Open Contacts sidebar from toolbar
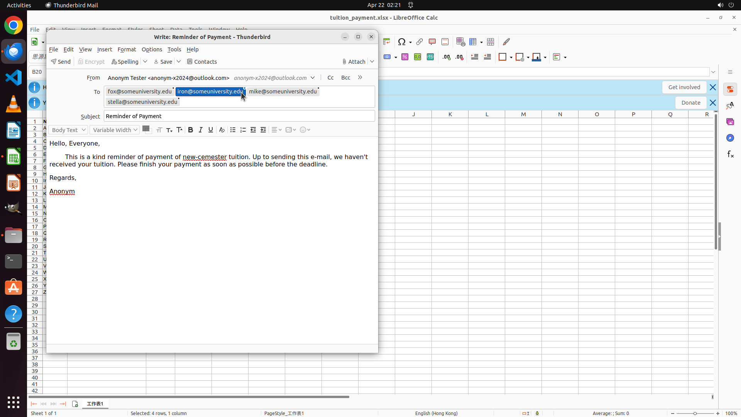 [x=202, y=62]
